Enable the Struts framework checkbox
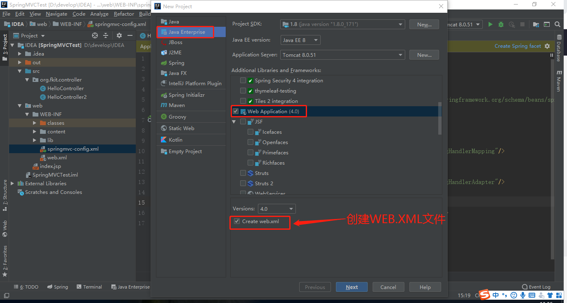 (x=243, y=173)
